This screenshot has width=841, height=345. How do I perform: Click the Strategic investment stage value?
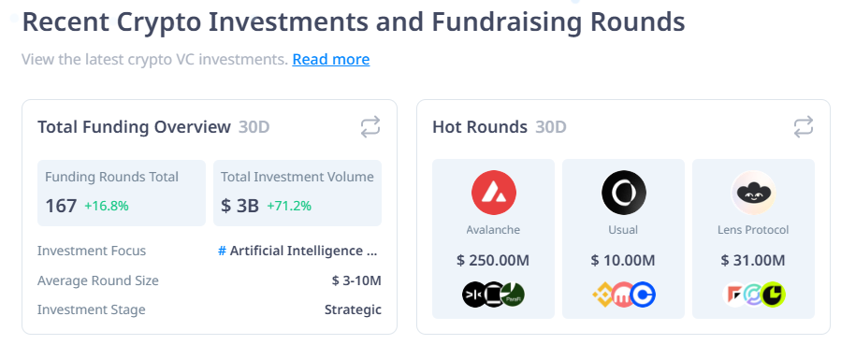[353, 309]
